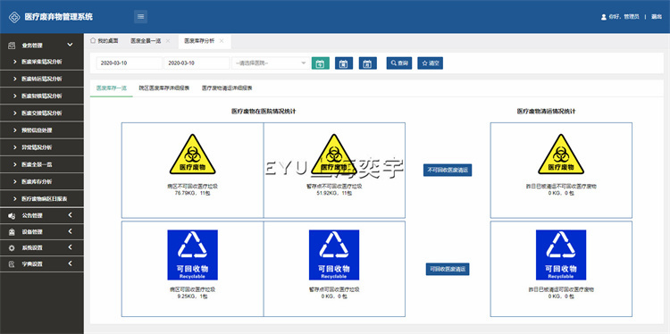
Task: Click the green today calendar icon button
Action: (x=321, y=63)
